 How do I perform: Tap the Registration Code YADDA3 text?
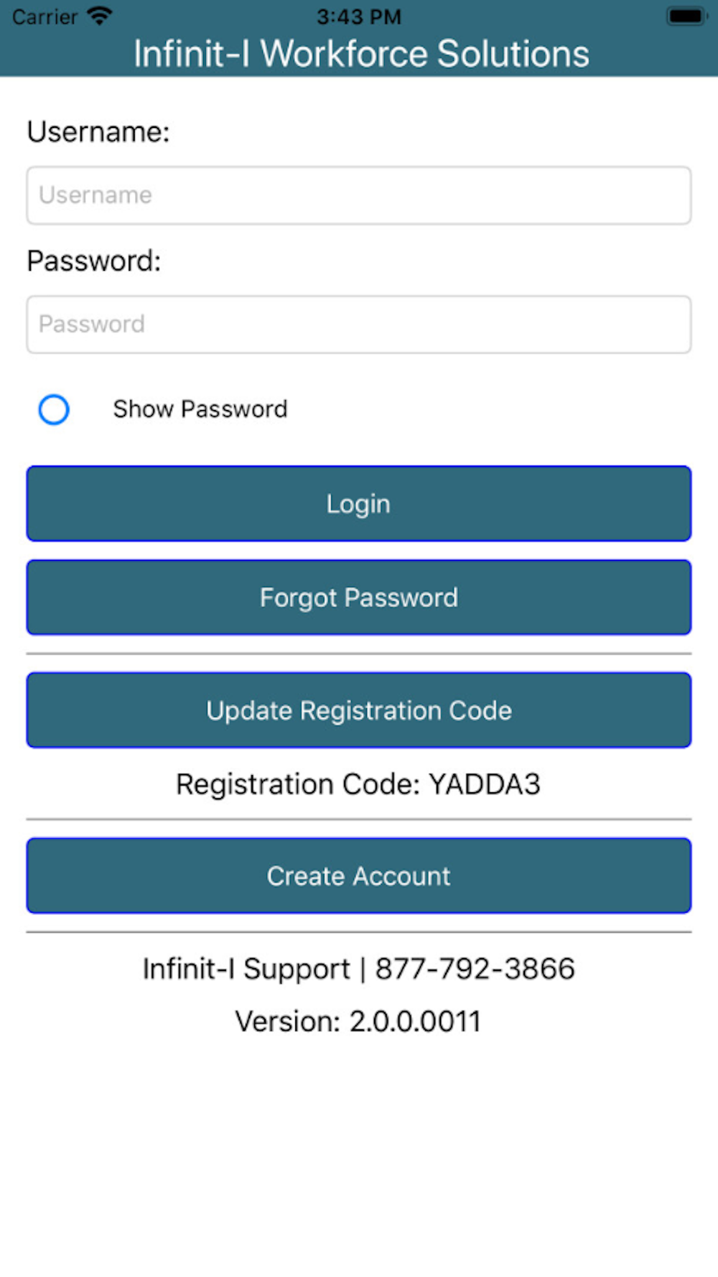coord(358,784)
